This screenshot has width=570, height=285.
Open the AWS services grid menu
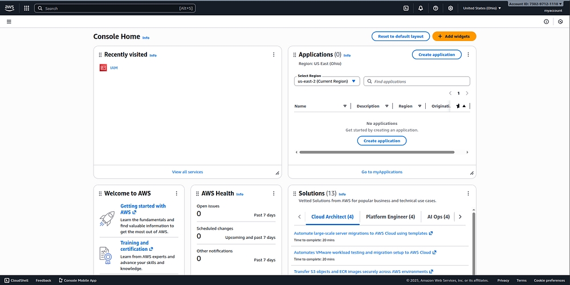click(x=26, y=9)
